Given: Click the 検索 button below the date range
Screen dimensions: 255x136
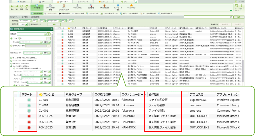Looking at the screenshot, I should (54, 24).
